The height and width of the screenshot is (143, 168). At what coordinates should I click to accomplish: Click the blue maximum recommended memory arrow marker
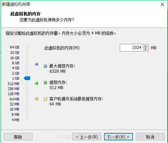36,64
